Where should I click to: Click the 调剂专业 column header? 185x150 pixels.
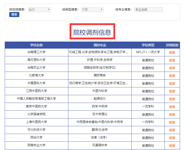pos(100,45)
